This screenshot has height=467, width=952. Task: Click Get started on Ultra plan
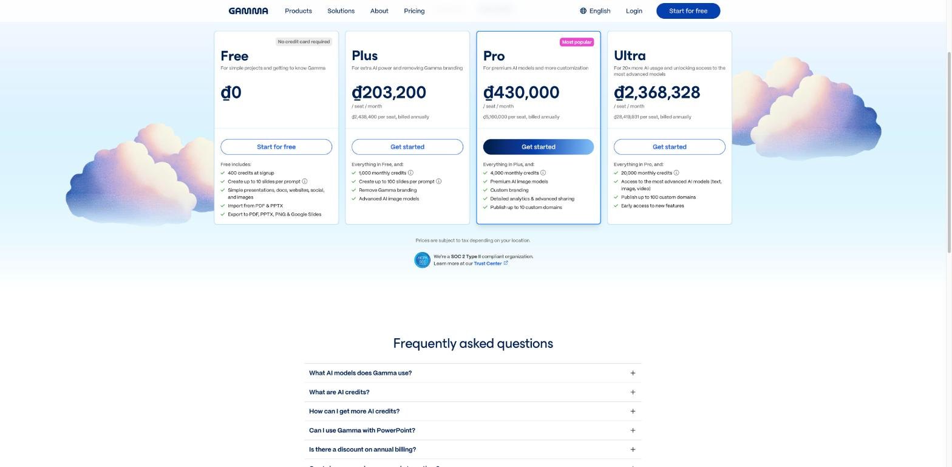coord(670,147)
